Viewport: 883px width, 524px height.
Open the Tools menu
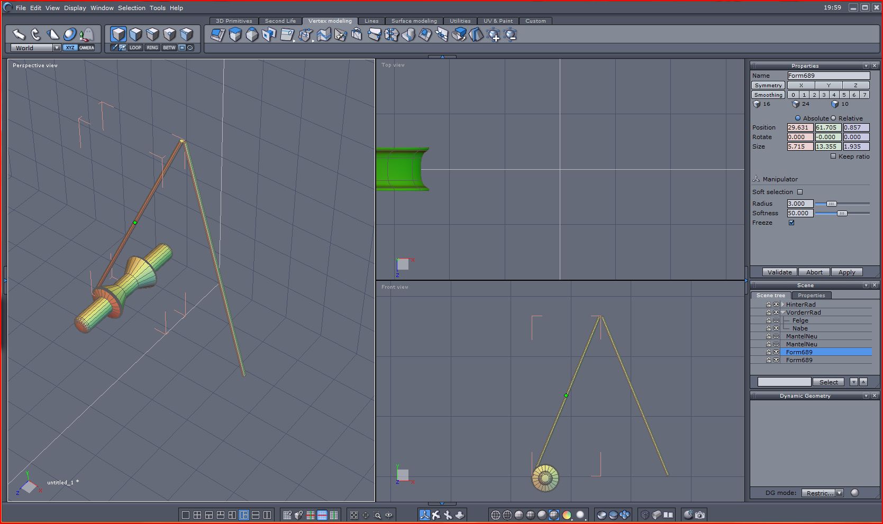[158, 8]
